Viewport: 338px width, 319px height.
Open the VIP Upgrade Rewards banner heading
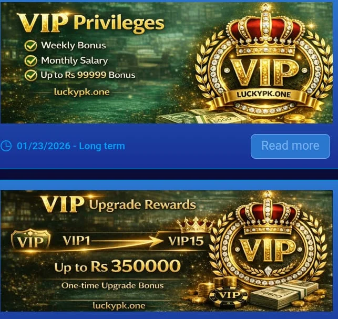[x=119, y=204]
